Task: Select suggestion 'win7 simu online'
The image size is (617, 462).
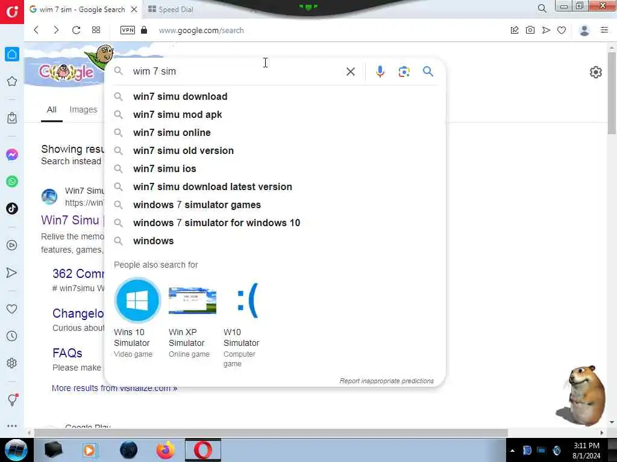Action: click(x=275, y=133)
